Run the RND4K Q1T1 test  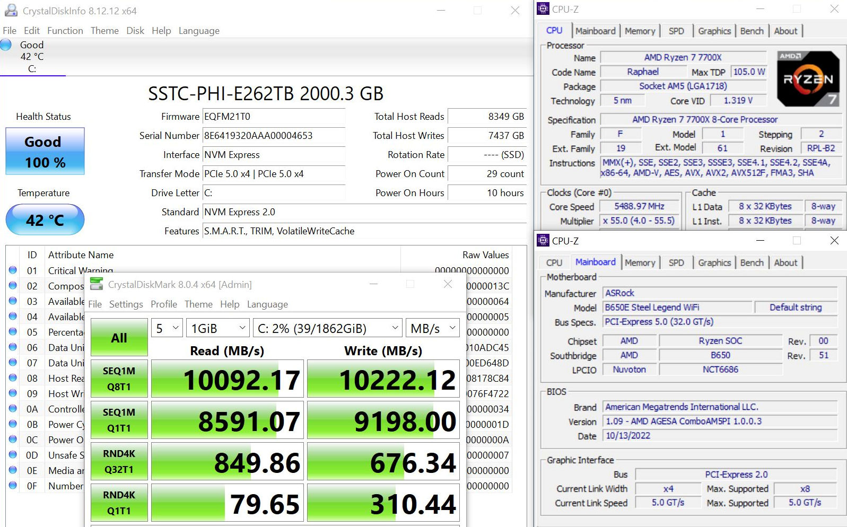coord(119,503)
